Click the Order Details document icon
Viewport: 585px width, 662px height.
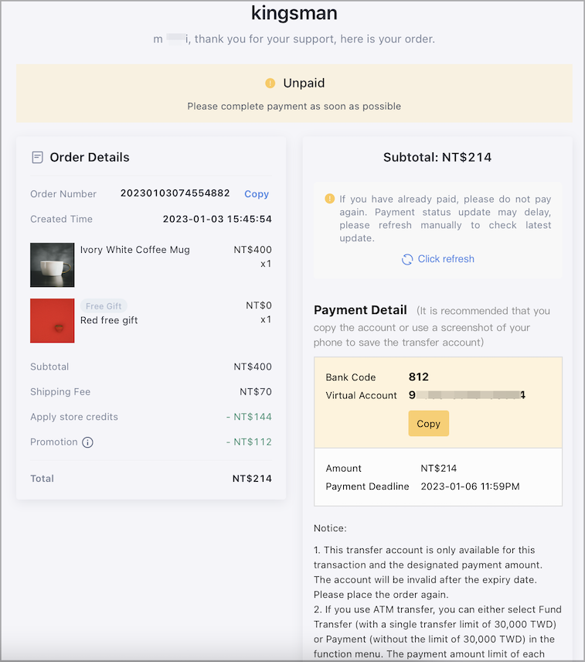(x=37, y=158)
